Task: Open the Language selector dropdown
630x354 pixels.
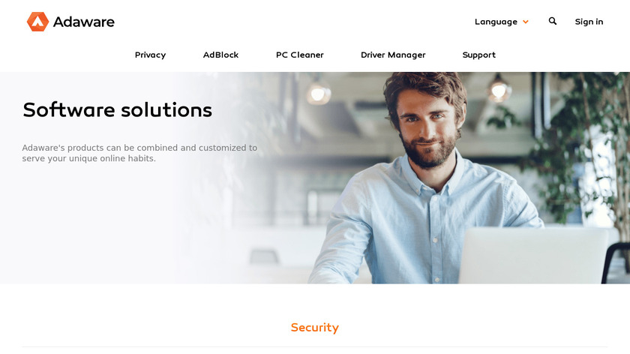Action: (502, 22)
